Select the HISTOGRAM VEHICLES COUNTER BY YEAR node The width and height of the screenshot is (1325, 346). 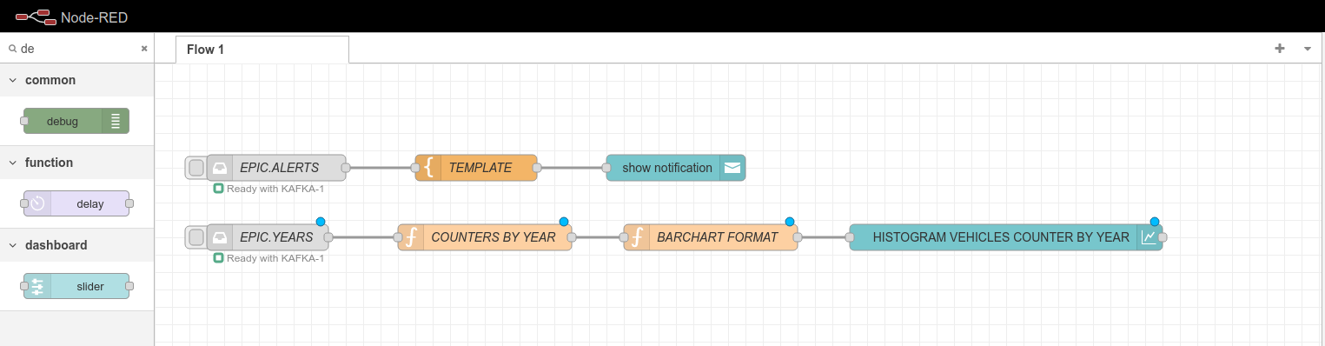click(x=1006, y=236)
